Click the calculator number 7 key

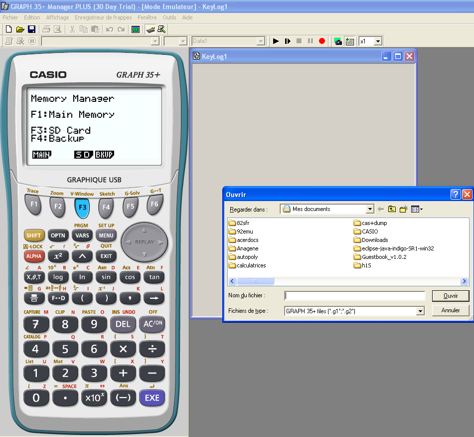[36, 324]
